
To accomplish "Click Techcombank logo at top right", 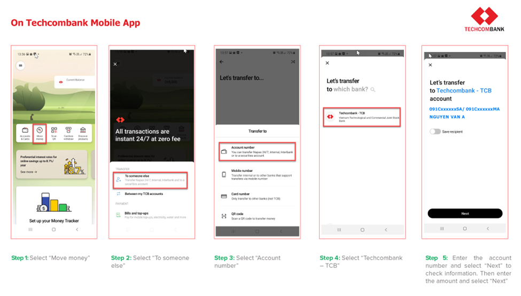I will click(484, 19).
